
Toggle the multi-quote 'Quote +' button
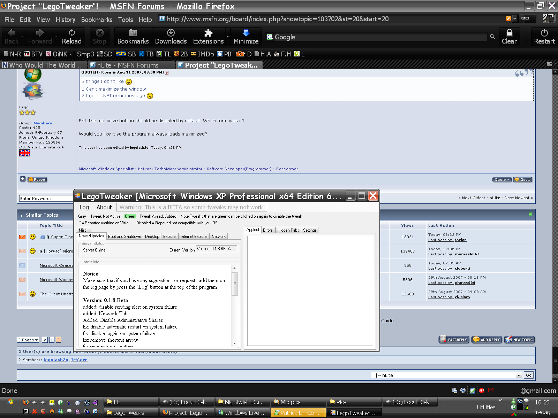(x=502, y=179)
